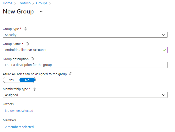Open the 2 members selected link
Viewport: 175px width, 132px height.
[x=19, y=127]
